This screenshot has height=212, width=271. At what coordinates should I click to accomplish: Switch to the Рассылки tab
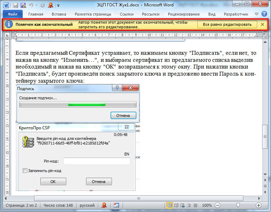(x=151, y=14)
